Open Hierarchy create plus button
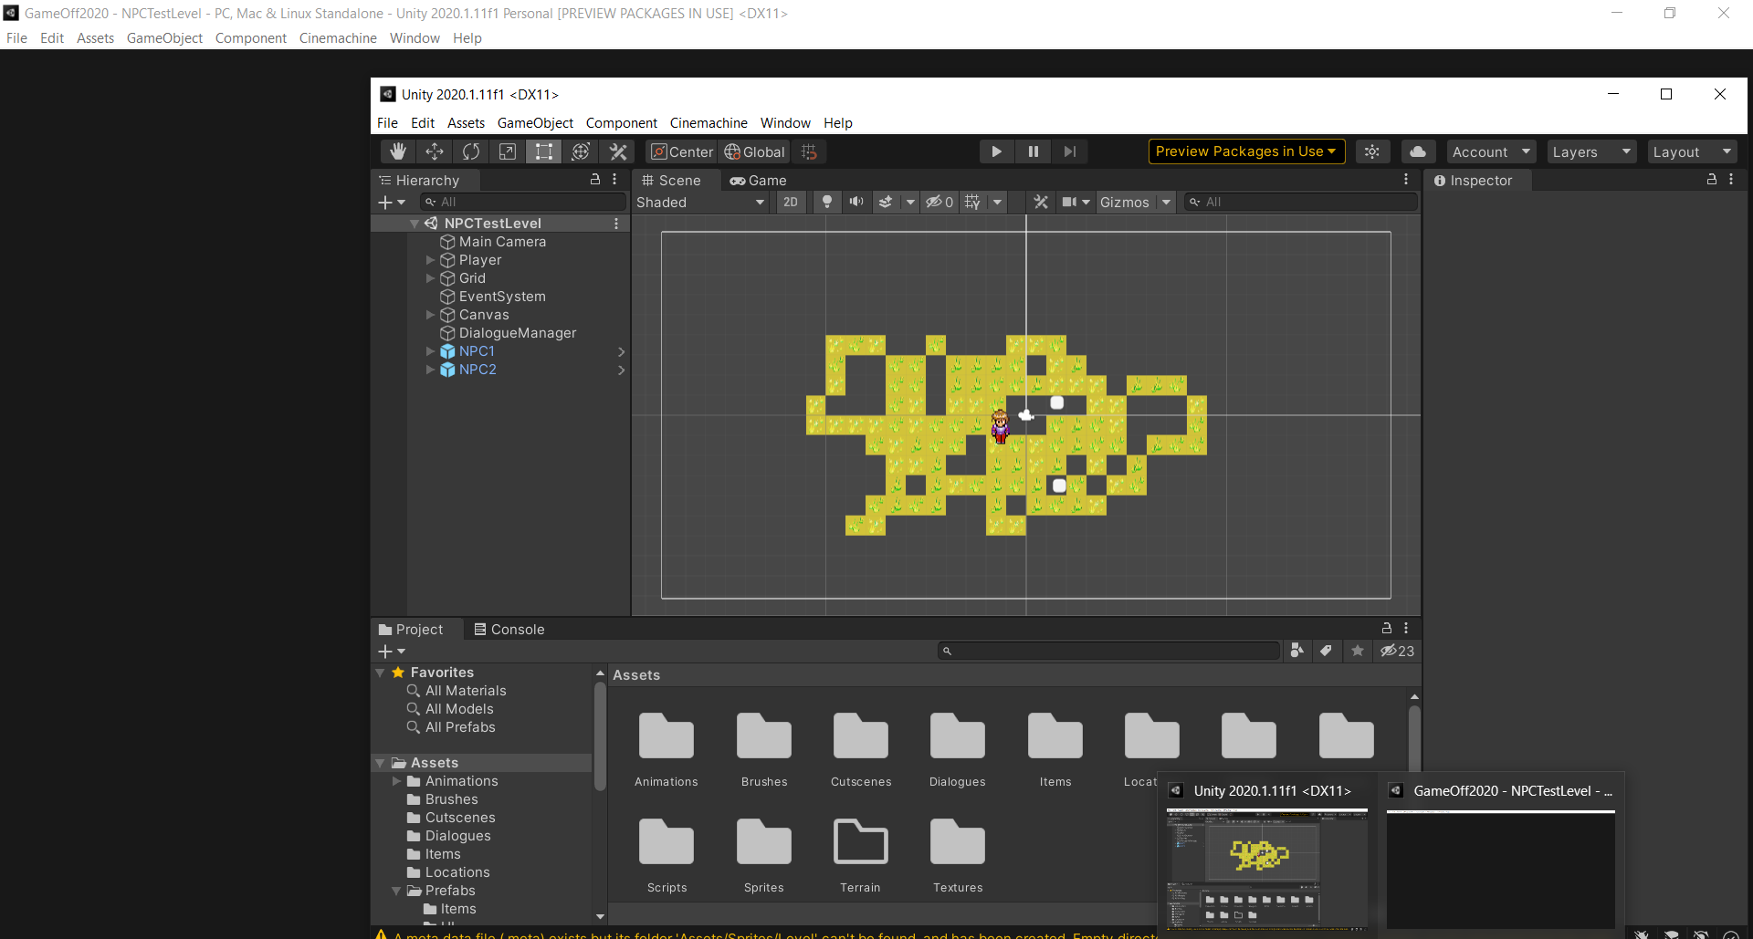1753x939 pixels. 391,202
